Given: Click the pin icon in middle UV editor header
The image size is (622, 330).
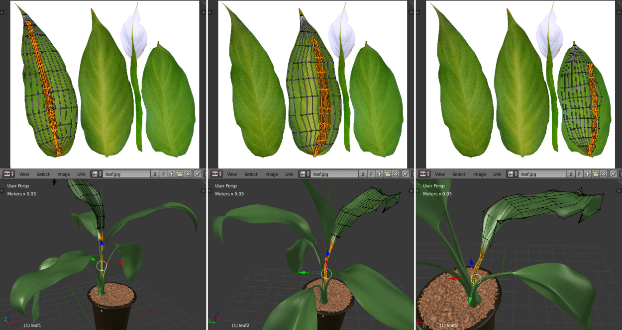Looking at the screenshot, I should pos(406,174).
